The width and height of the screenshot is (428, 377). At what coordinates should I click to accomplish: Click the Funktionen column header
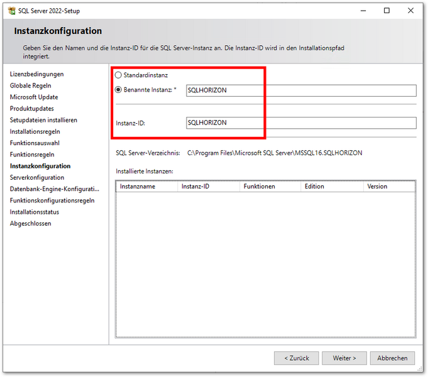270,187
